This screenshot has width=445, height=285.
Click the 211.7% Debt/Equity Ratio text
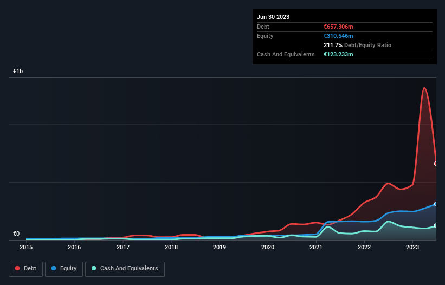(357, 45)
